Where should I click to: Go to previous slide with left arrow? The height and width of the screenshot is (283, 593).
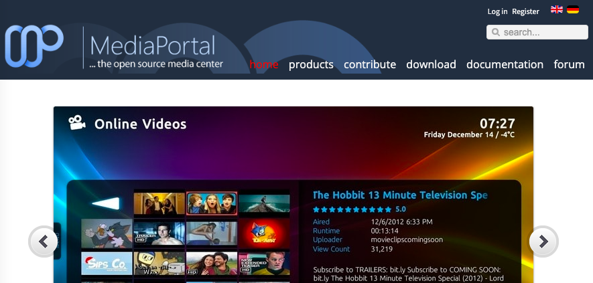pos(44,242)
